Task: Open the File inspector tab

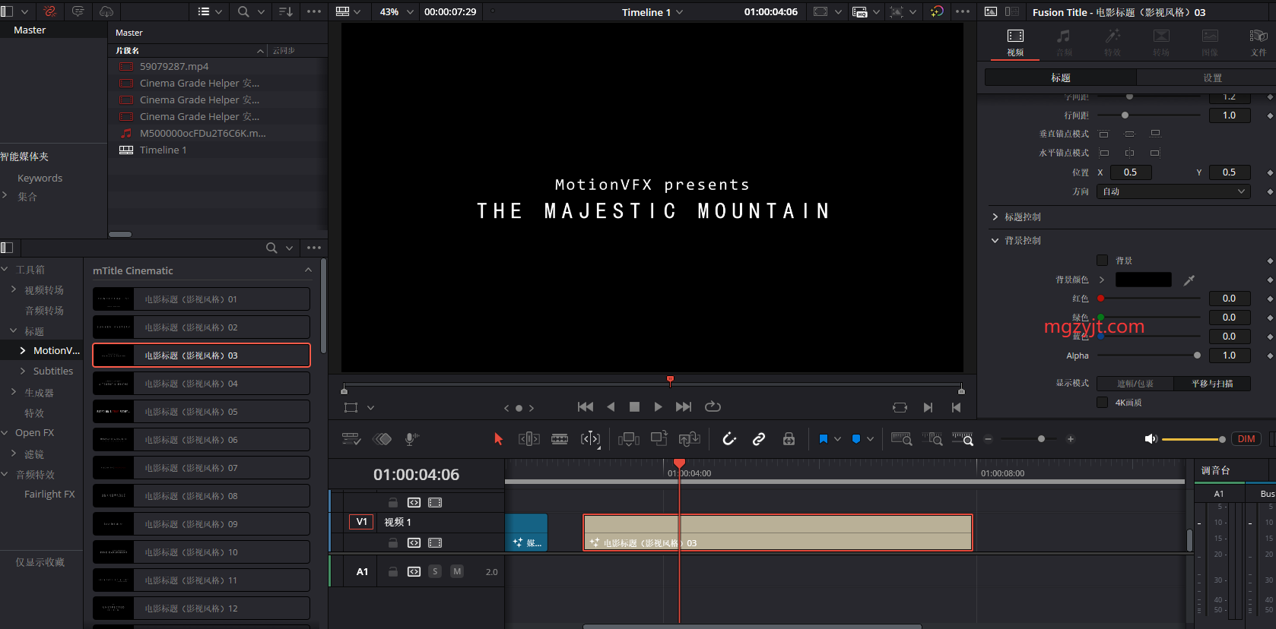Action: [x=1259, y=43]
